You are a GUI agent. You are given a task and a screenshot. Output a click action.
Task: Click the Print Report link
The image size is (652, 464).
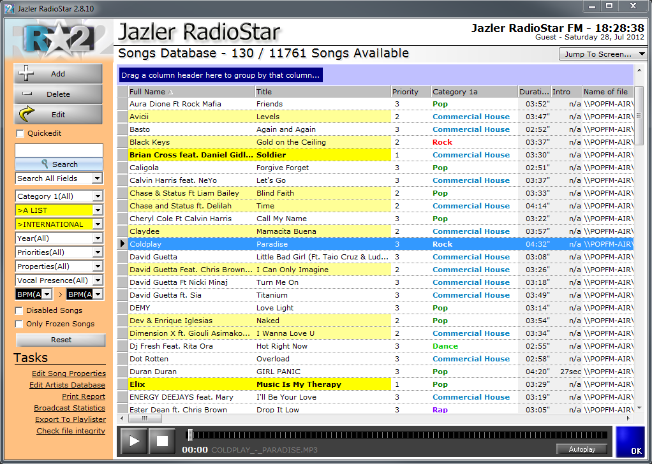(84, 396)
